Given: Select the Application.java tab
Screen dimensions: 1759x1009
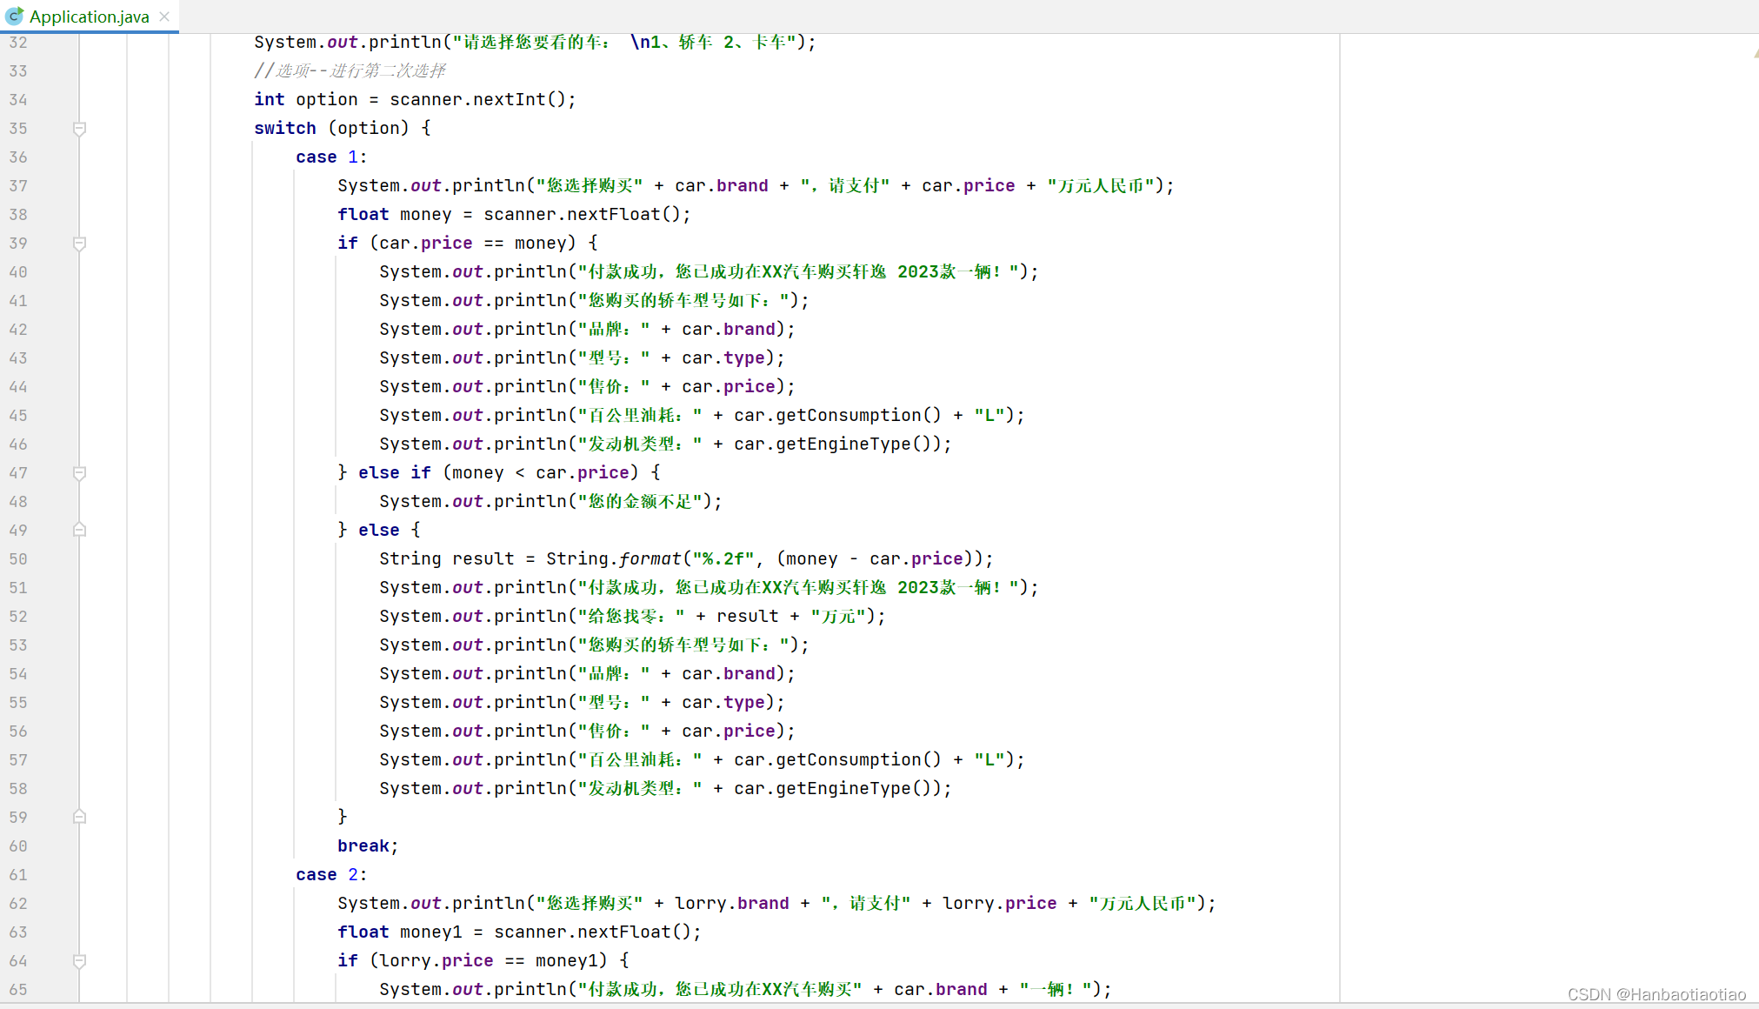Looking at the screenshot, I should point(89,17).
